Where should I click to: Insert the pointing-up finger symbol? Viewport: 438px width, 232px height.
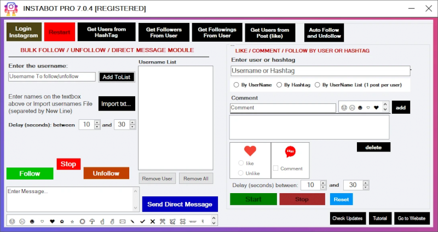point(102,222)
